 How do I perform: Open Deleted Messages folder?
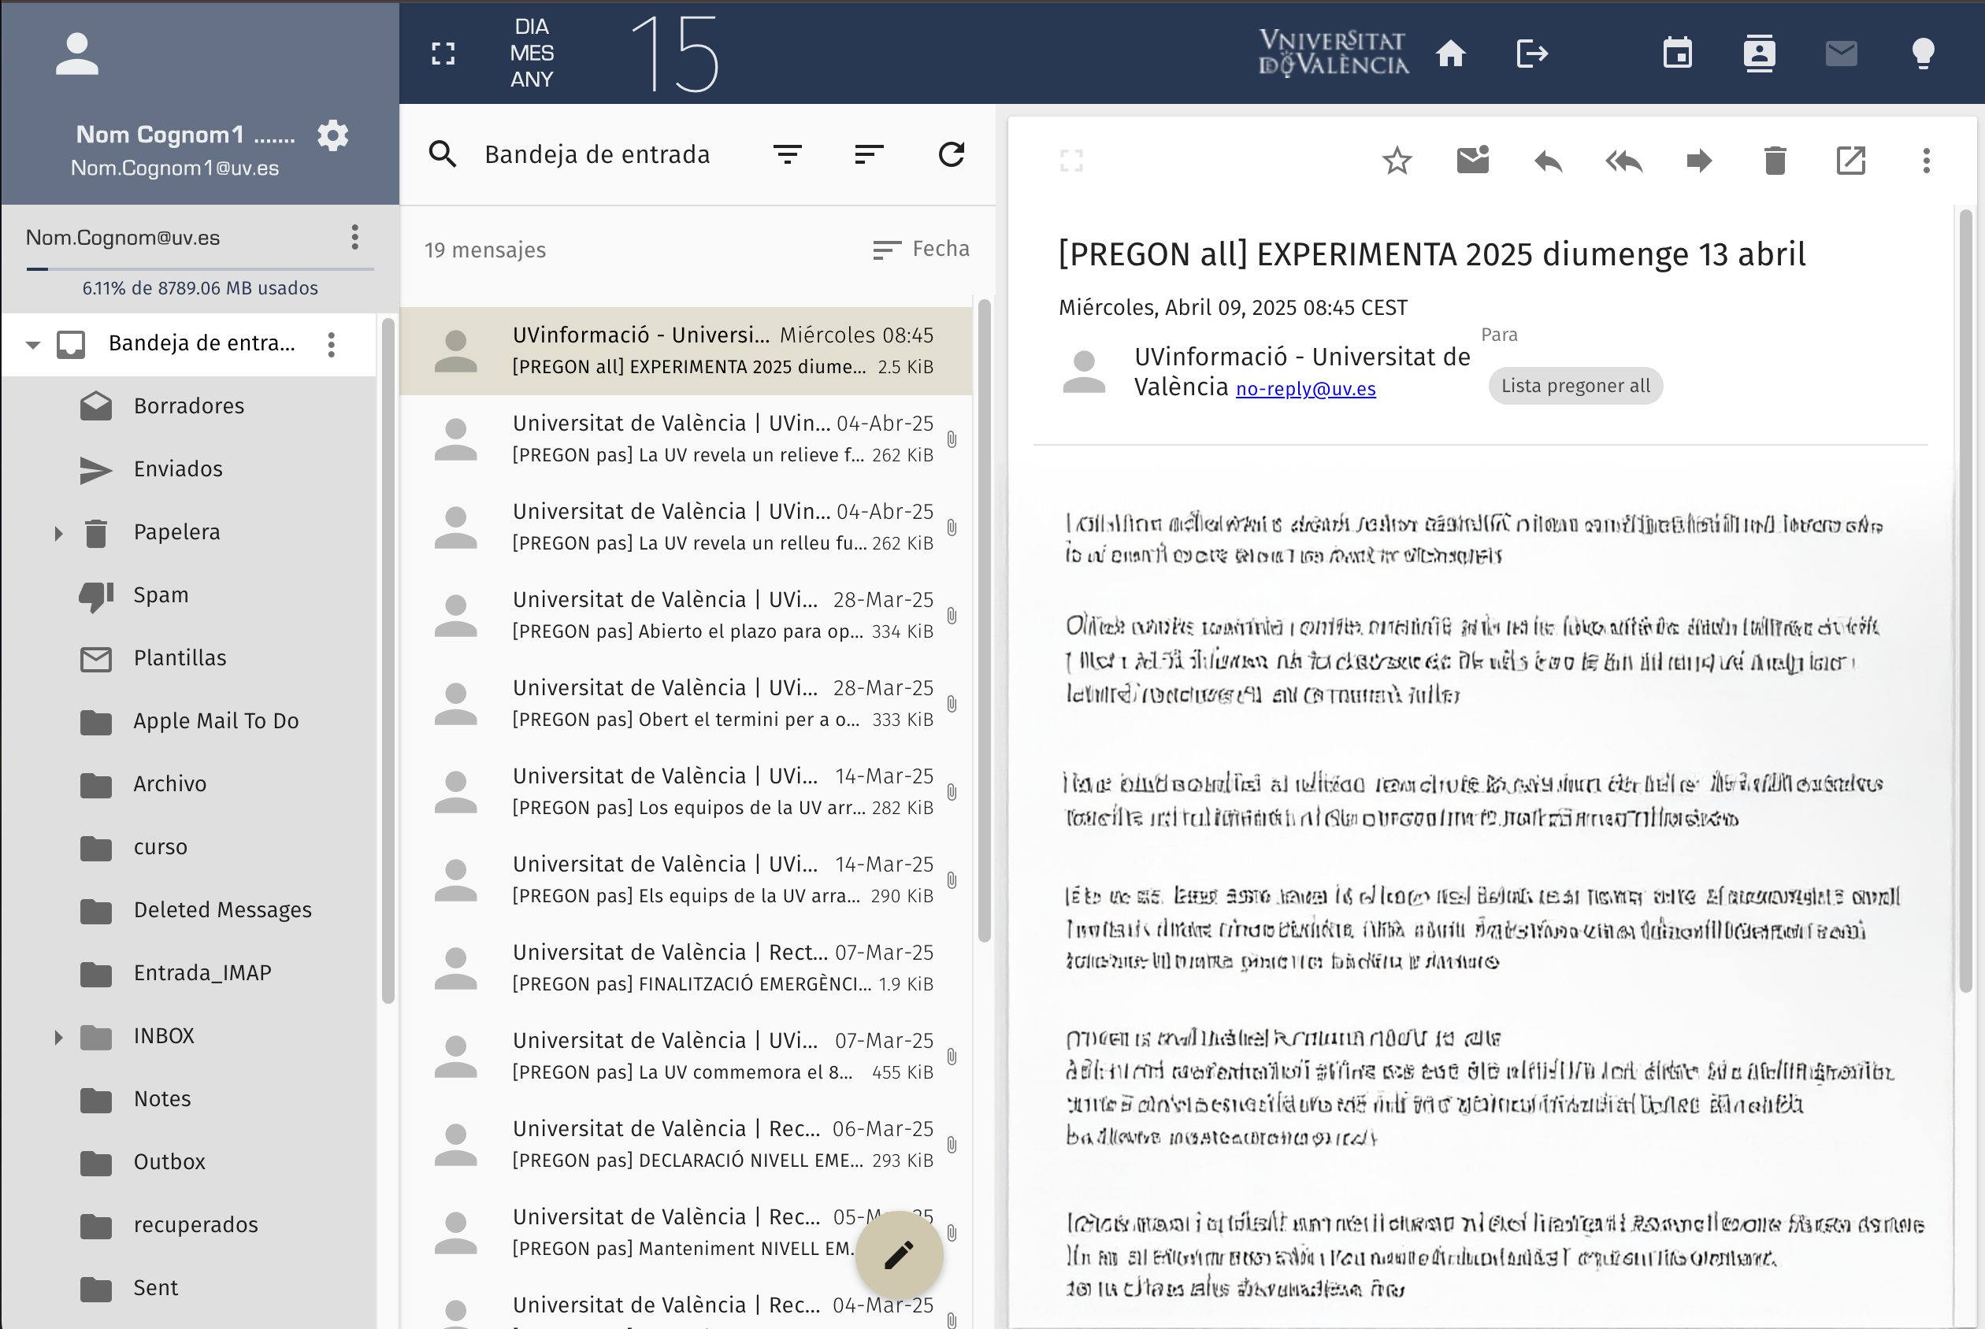[188, 910]
